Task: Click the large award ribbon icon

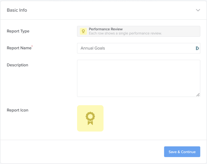Action: point(90,118)
